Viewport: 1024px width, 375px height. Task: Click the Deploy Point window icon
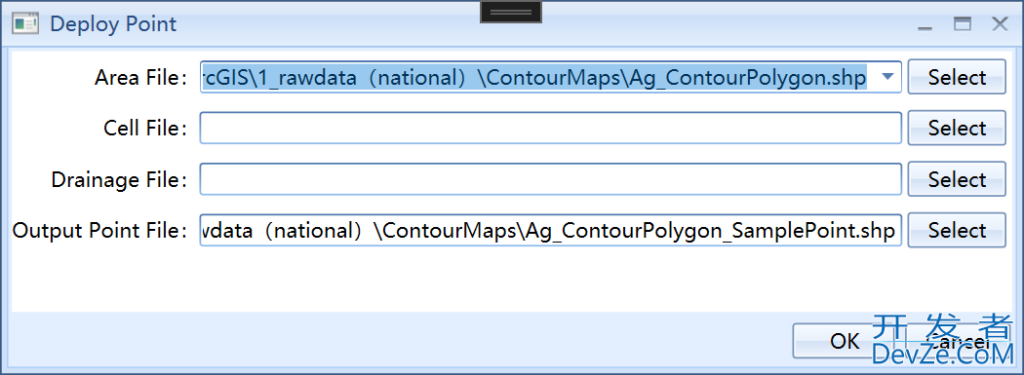point(25,24)
